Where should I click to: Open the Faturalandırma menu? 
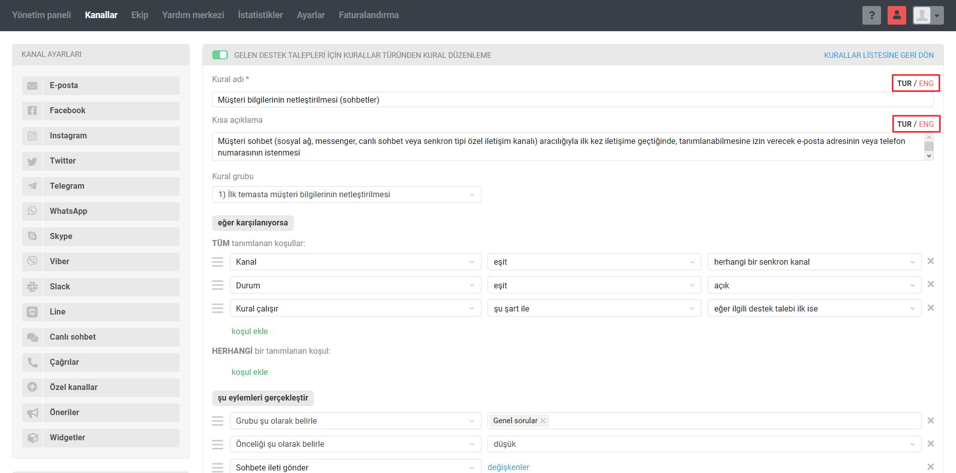click(369, 15)
